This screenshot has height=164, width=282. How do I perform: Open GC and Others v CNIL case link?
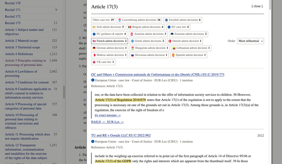coord(157,75)
